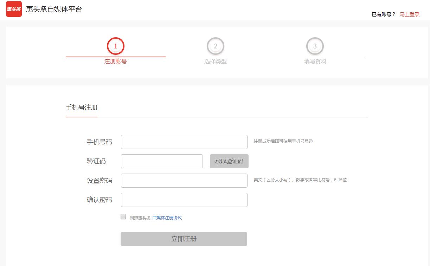Click the step 3 circle indicator
Image resolution: width=430 pixels, height=266 pixels.
point(315,46)
